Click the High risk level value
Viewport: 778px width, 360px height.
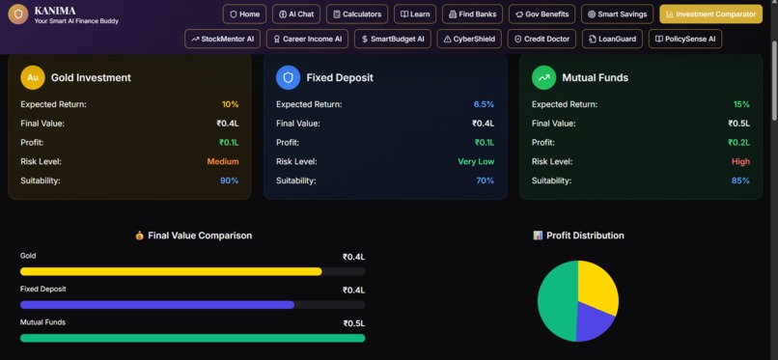740,161
